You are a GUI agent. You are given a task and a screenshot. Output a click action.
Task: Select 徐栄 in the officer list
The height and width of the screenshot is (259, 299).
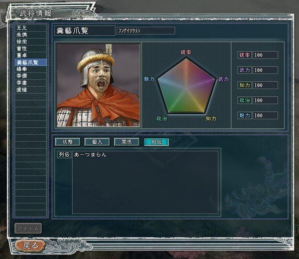pyautogui.click(x=30, y=41)
